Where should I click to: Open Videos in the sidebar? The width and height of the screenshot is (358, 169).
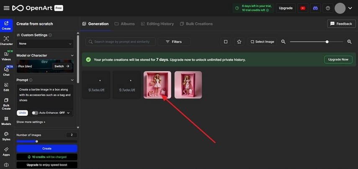(6, 56)
